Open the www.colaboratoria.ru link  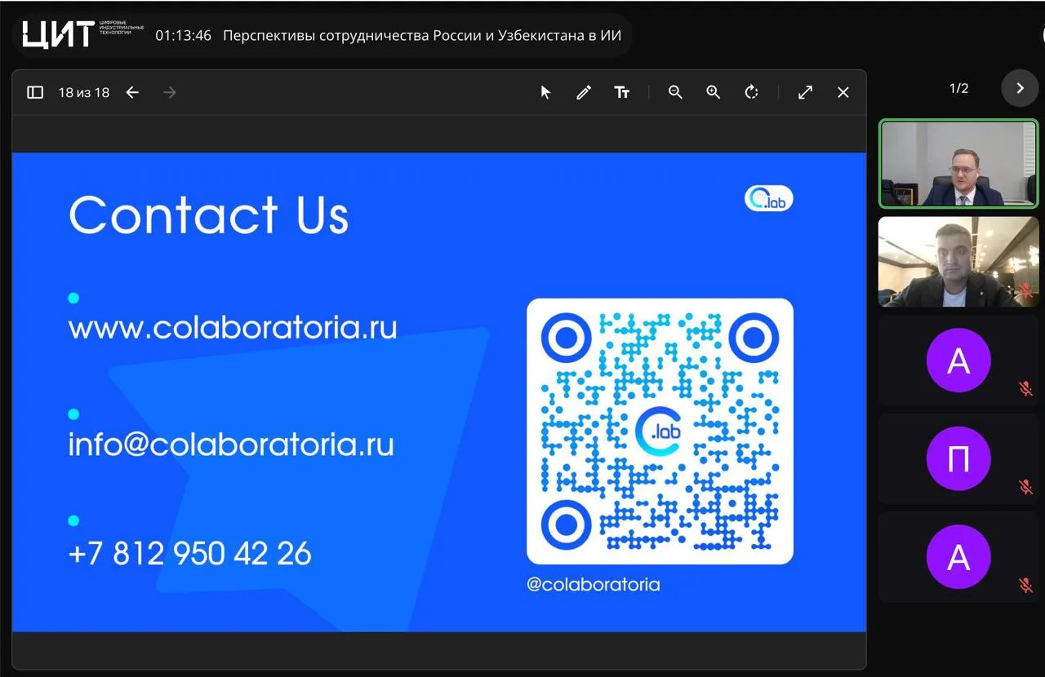pyautogui.click(x=233, y=328)
